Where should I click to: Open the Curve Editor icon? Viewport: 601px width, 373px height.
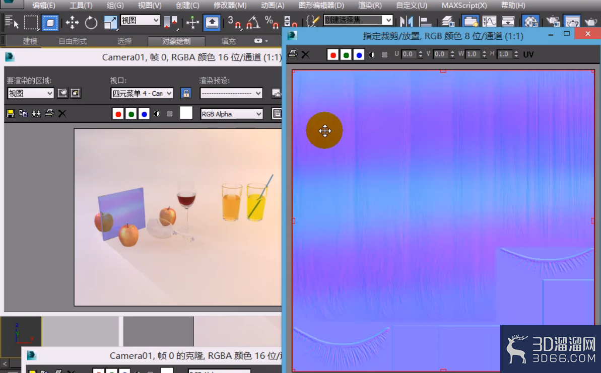[489, 22]
